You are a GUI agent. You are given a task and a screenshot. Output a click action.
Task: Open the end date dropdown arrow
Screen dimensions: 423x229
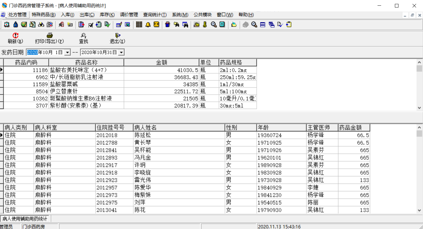click(x=121, y=52)
